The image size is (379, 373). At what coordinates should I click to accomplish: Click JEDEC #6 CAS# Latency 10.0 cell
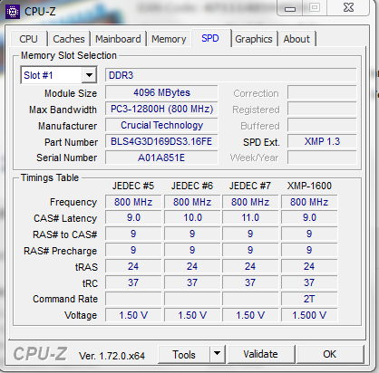192,218
